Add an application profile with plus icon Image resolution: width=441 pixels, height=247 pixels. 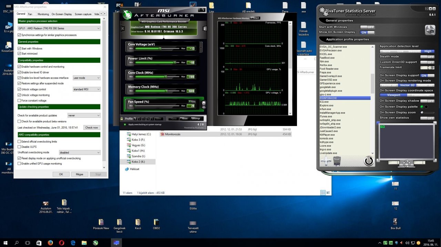[326, 161]
